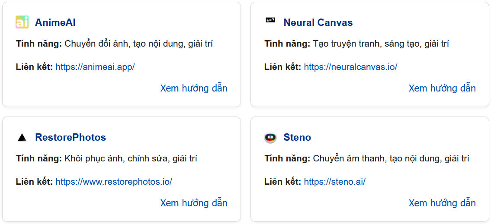Click the Neural Canvas feature description text
The height and width of the screenshot is (224, 491).
(381, 44)
